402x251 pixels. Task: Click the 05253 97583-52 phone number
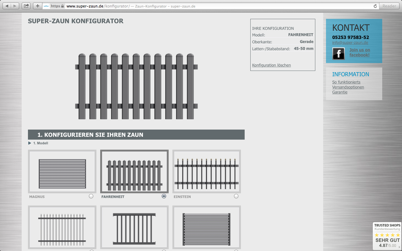pyautogui.click(x=350, y=37)
